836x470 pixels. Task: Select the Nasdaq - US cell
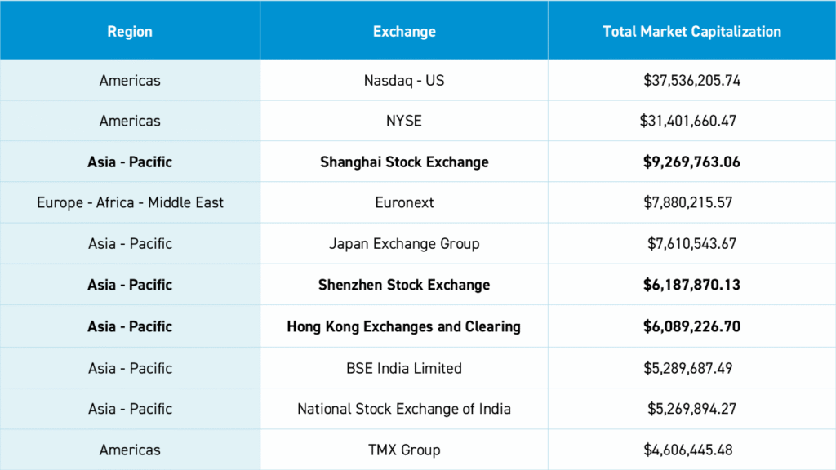click(404, 81)
